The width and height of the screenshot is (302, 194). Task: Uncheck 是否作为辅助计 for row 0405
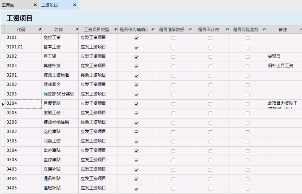pos(136,189)
